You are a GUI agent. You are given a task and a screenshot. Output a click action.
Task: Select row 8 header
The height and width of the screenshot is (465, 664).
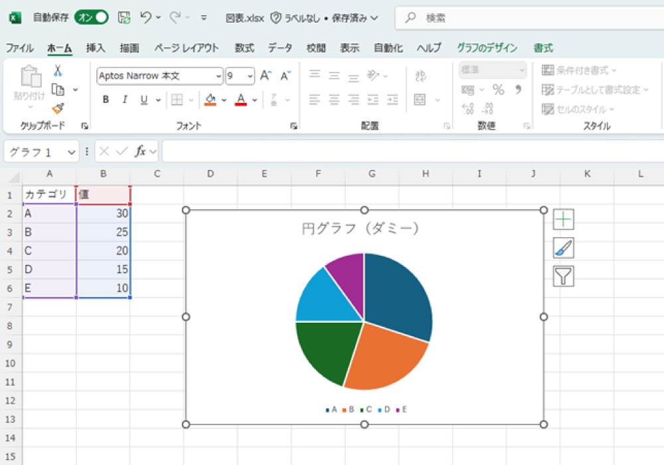(10, 325)
